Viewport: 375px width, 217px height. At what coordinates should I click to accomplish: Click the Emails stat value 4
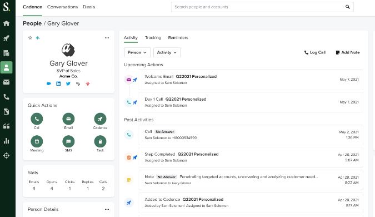[34, 189]
